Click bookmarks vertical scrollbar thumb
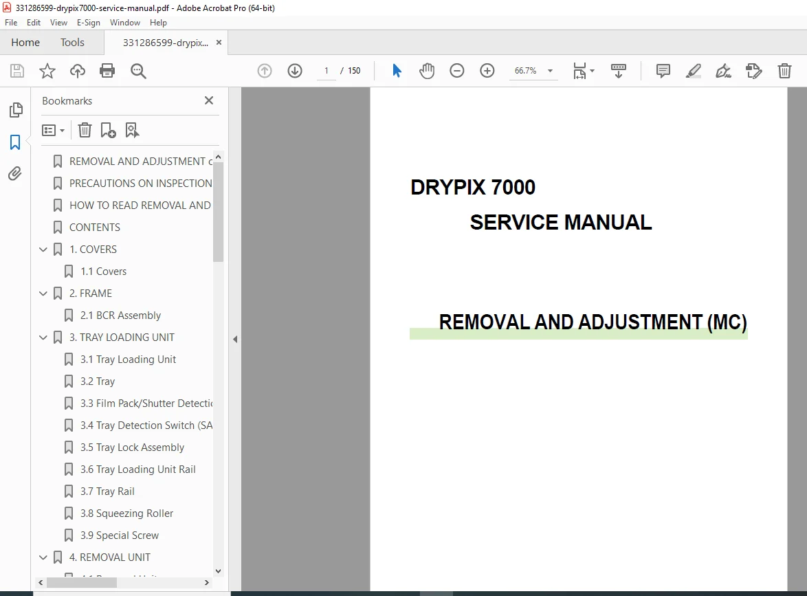 pyautogui.click(x=218, y=212)
